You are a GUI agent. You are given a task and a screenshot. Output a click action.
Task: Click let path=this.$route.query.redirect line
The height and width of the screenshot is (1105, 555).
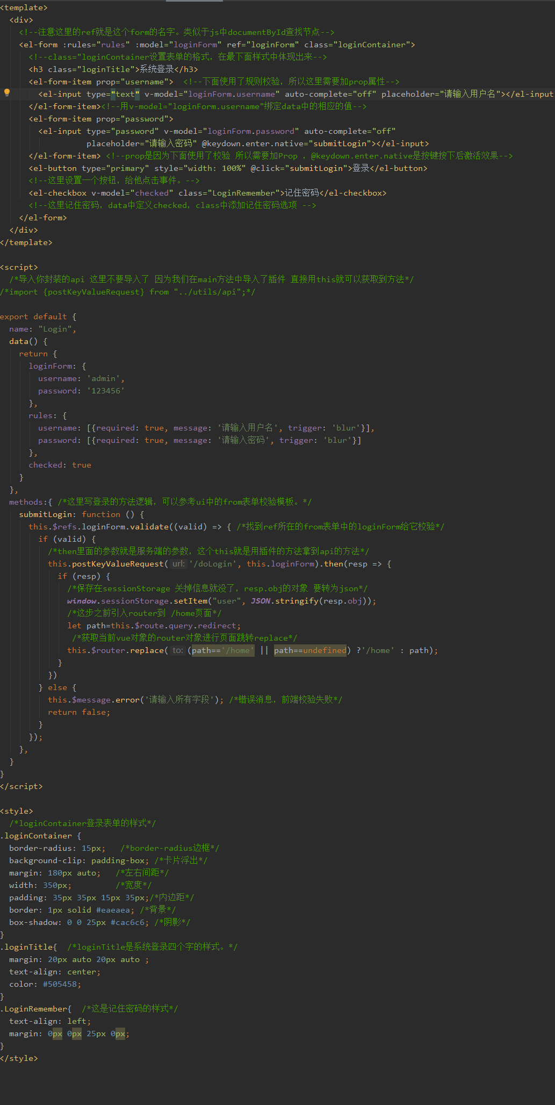pos(154,626)
